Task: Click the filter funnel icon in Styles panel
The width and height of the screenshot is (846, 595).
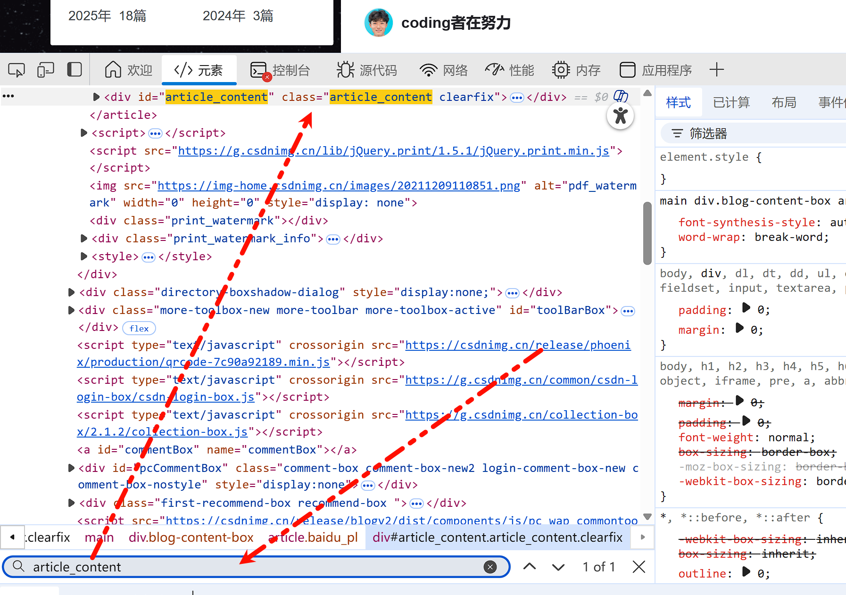Action: coord(677,133)
